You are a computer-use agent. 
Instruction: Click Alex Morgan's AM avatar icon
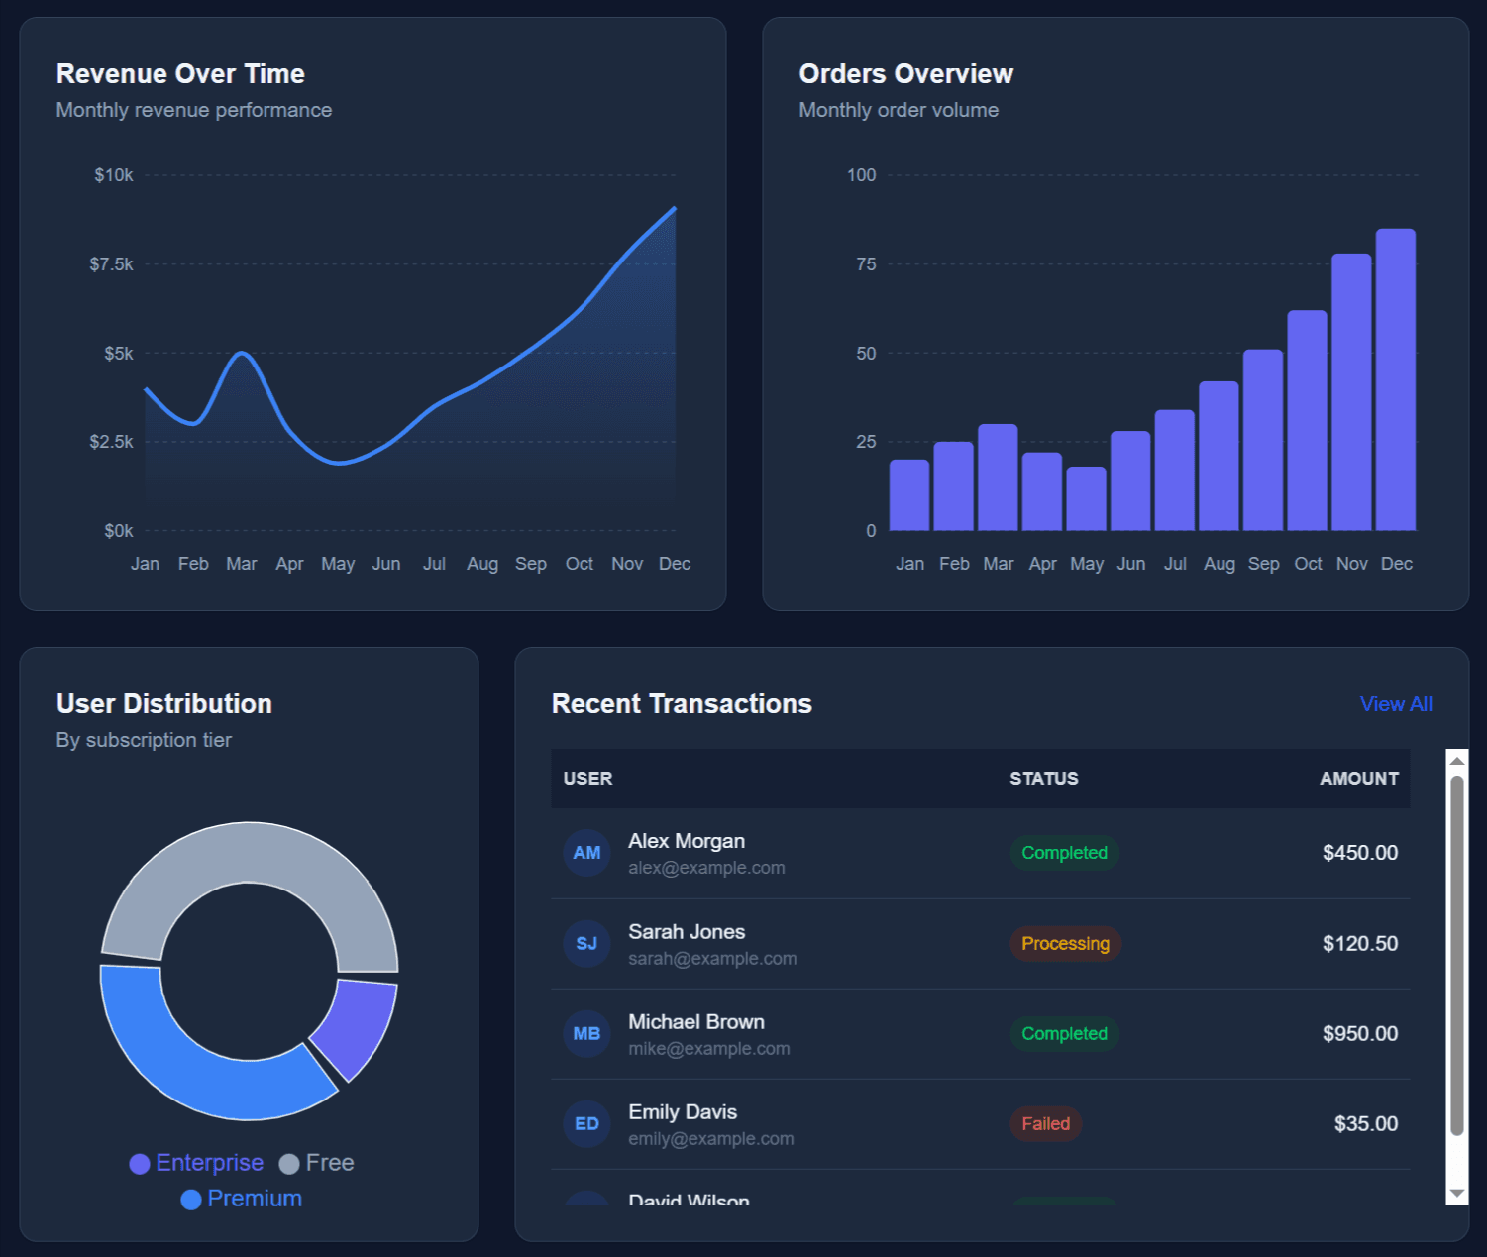tap(586, 852)
